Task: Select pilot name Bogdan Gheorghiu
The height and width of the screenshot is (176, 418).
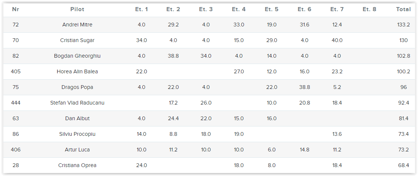Action: pyautogui.click(x=77, y=56)
